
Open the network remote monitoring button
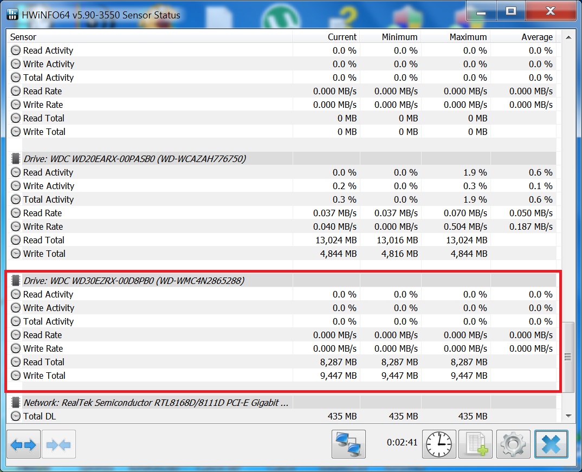click(348, 444)
